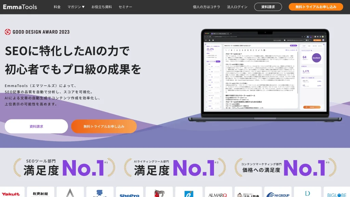This screenshot has width=350, height=197.
Task: Click the AIライティングツール部門 満足度 No.1 badge
Action: 175,168
